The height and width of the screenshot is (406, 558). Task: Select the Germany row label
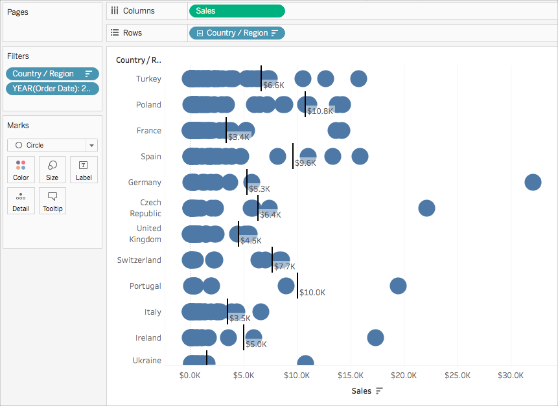(145, 183)
